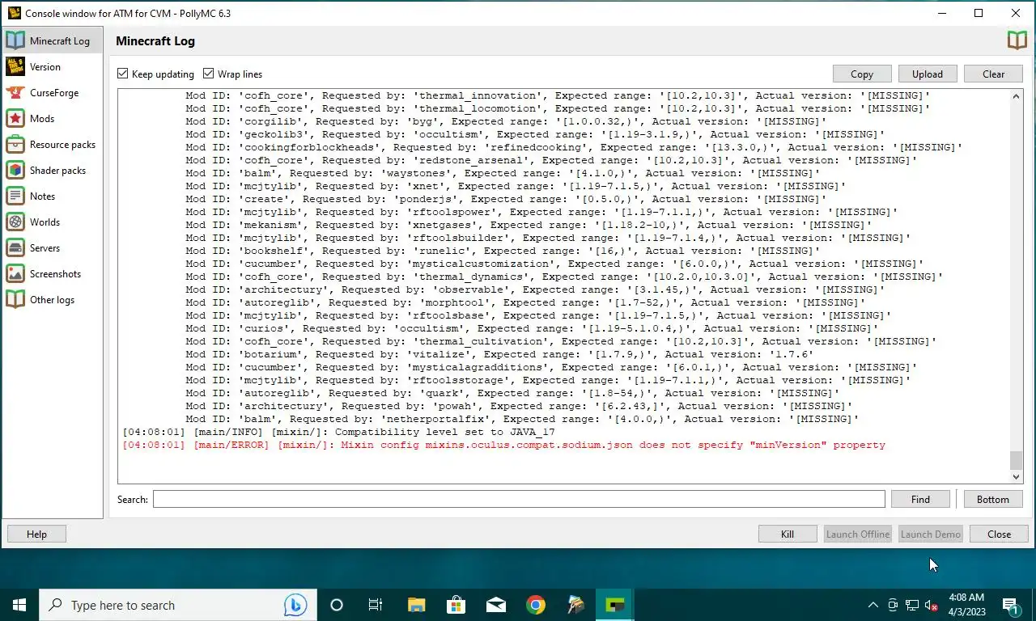This screenshot has height=621, width=1036.
Task: Click the Find button
Action: tap(920, 499)
